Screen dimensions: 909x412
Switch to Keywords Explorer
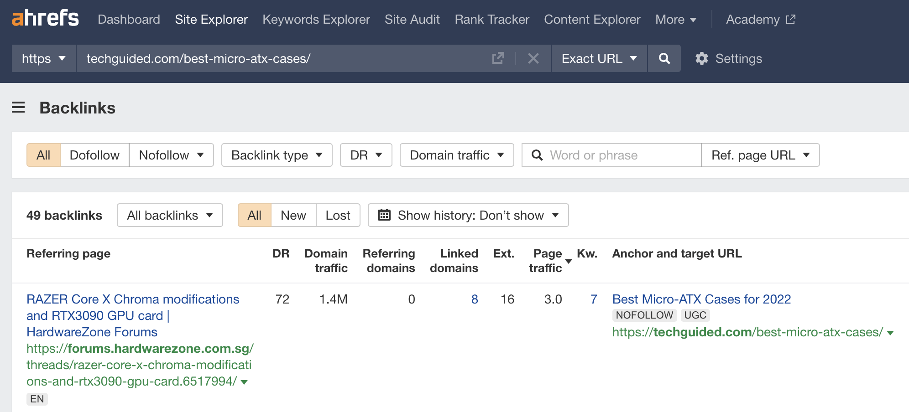click(x=316, y=19)
